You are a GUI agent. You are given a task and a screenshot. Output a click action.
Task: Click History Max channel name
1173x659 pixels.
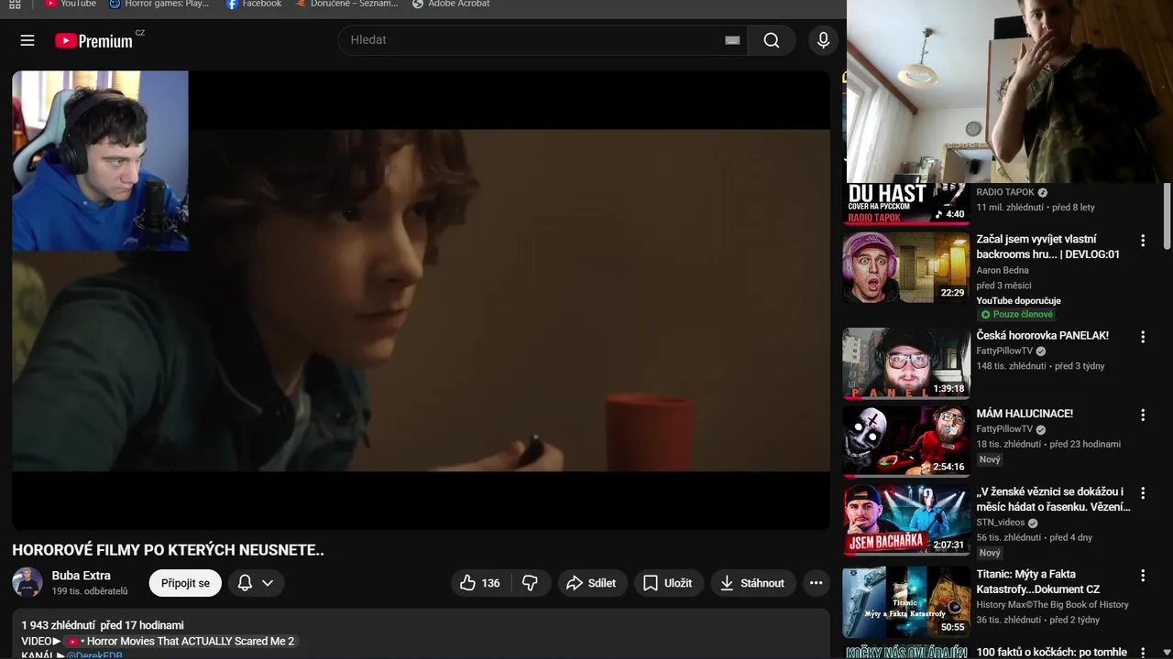pyautogui.click(x=1053, y=605)
